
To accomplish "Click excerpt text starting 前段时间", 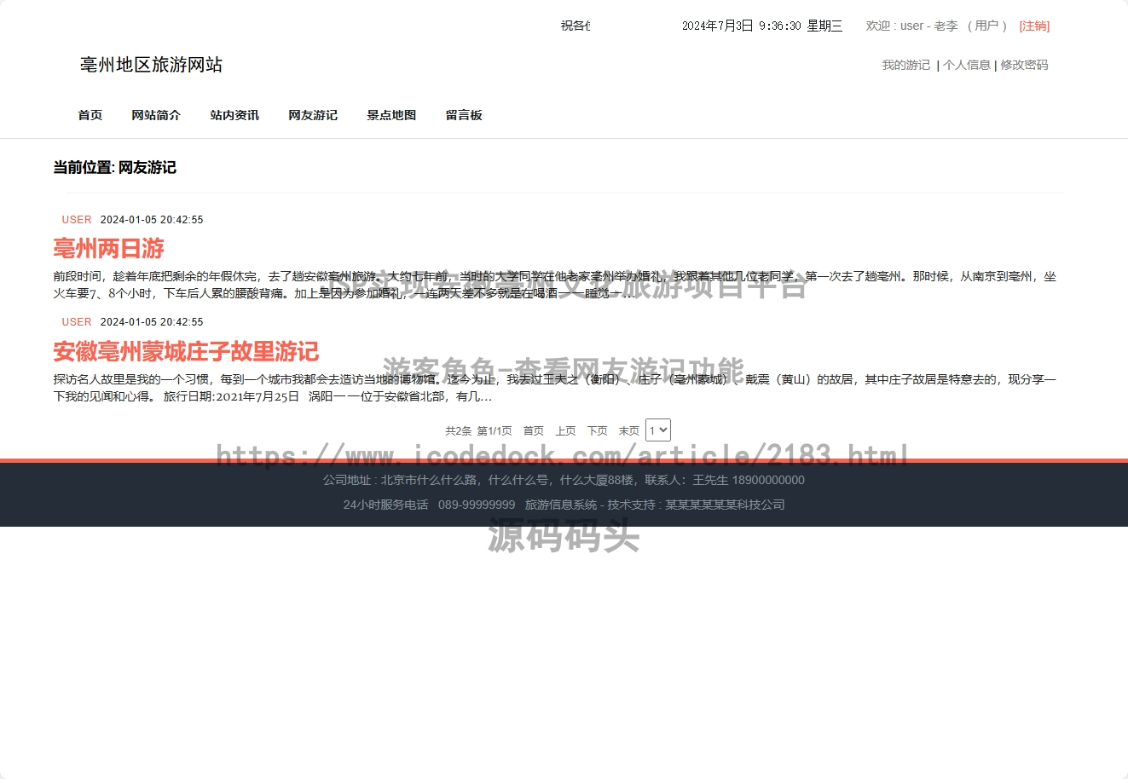I will tap(554, 285).
